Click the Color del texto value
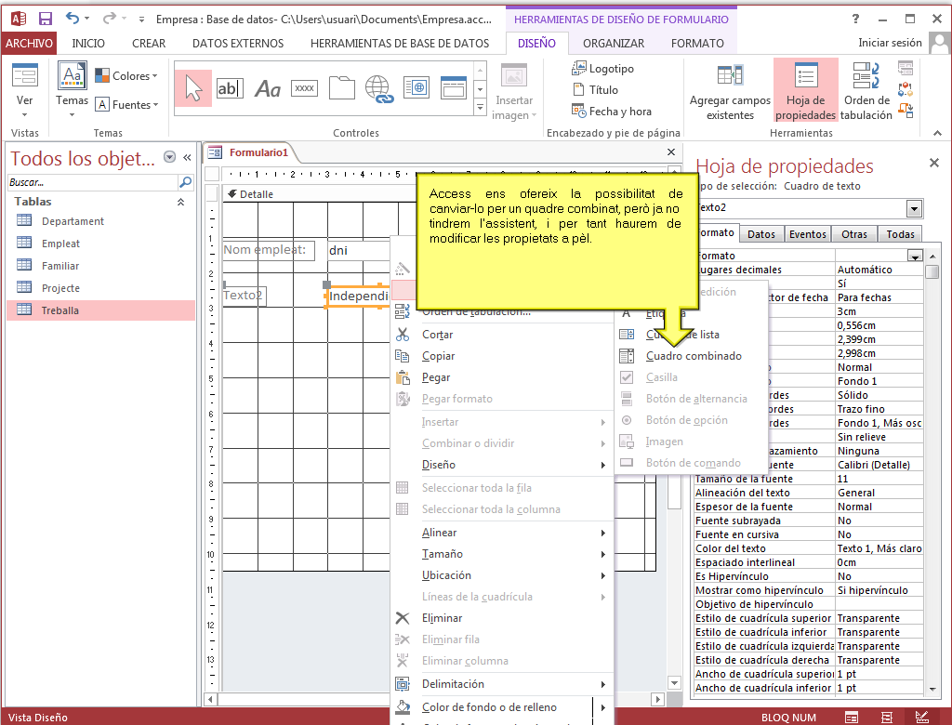This screenshot has height=725, width=952. click(879, 548)
